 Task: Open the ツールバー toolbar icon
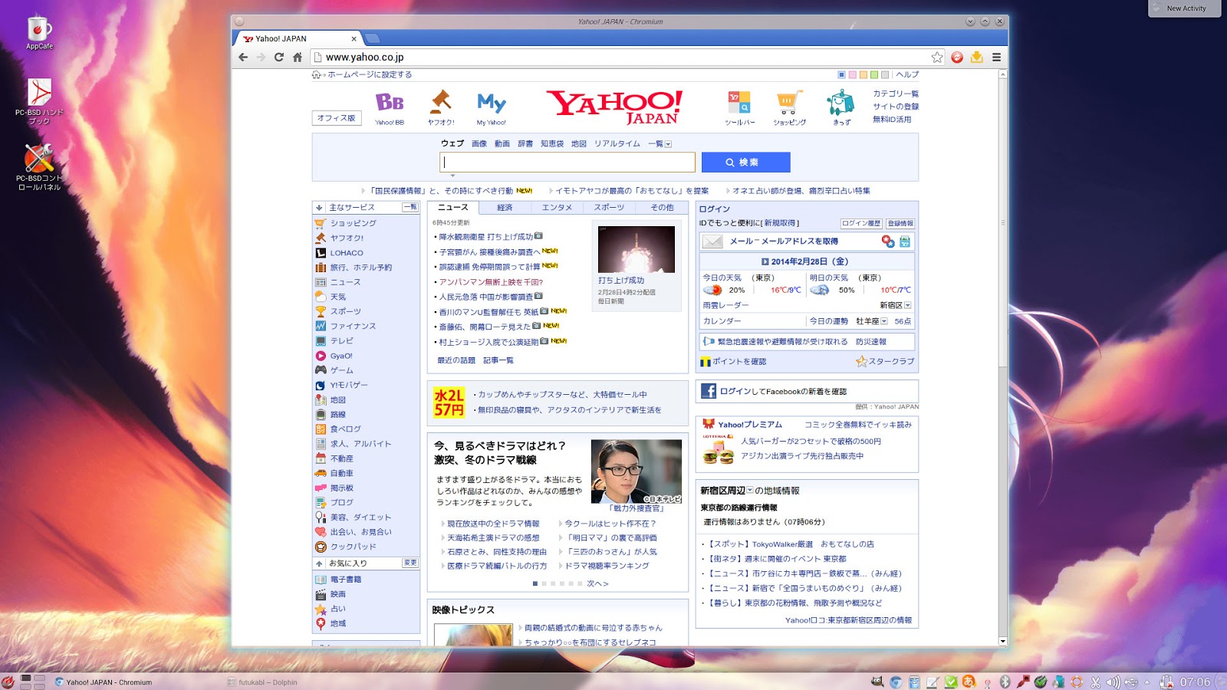click(x=739, y=102)
